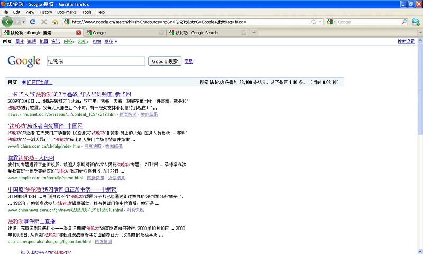Click the page vertical scrollbar

pyautogui.click(x=420, y=159)
